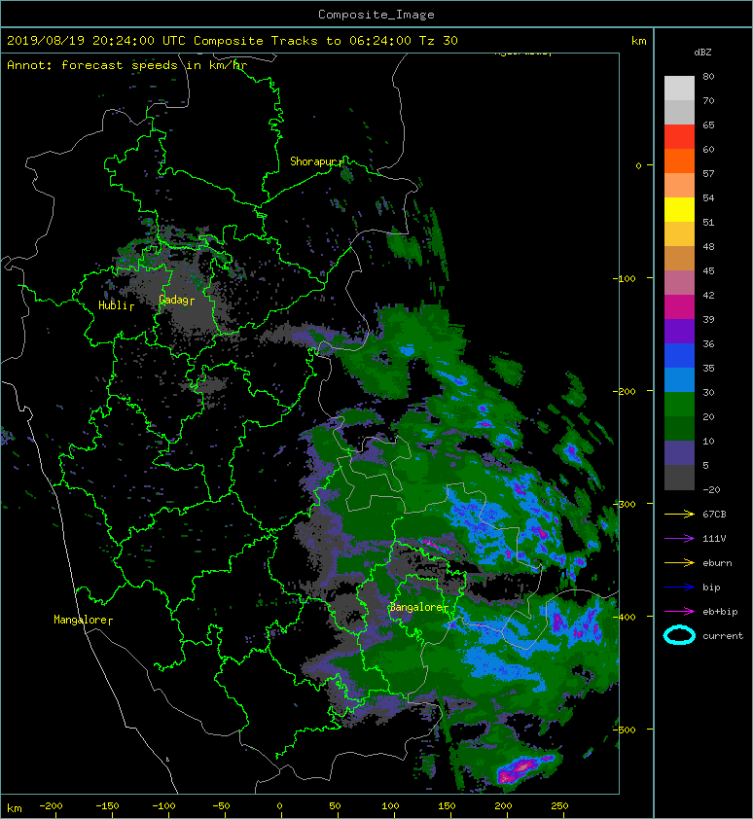Click the 54 dBZ yellow swatch
The height and width of the screenshot is (819, 753).
pos(679,209)
